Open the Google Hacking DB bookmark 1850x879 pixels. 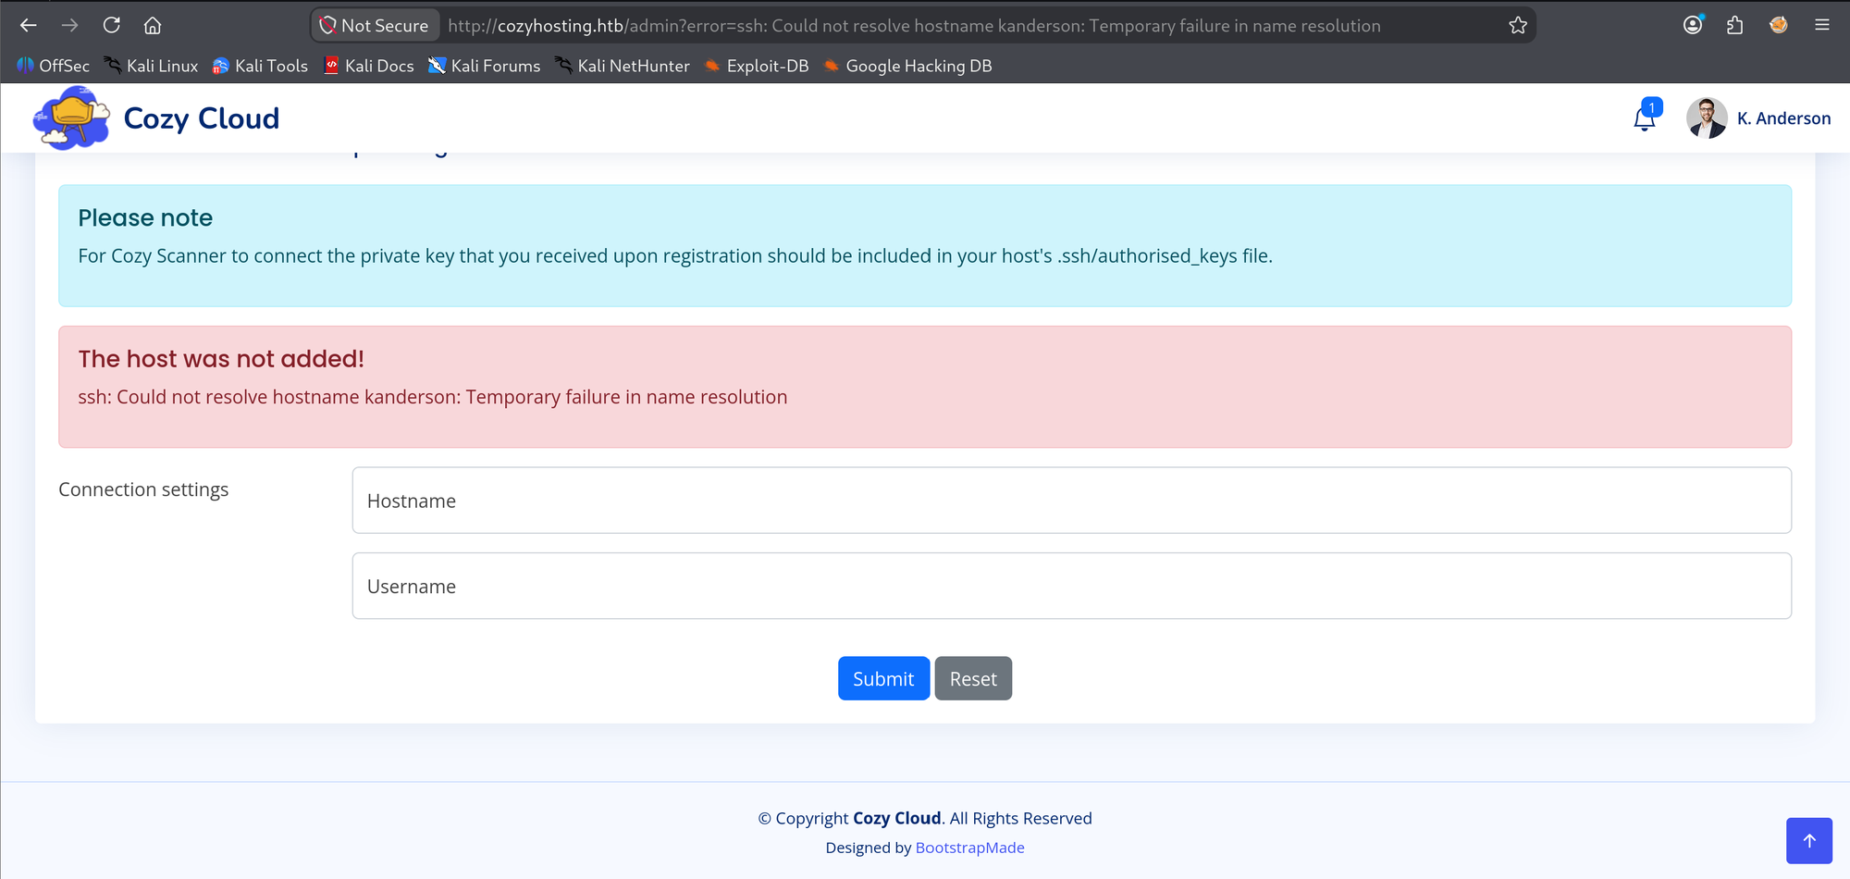907,66
